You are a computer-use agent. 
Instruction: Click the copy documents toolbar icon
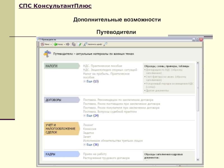click(74, 44)
